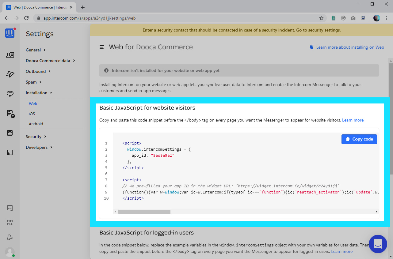Open Learn more about installing on Web
The image size is (393, 259).
pyautogui.click(x=347, y=47)
